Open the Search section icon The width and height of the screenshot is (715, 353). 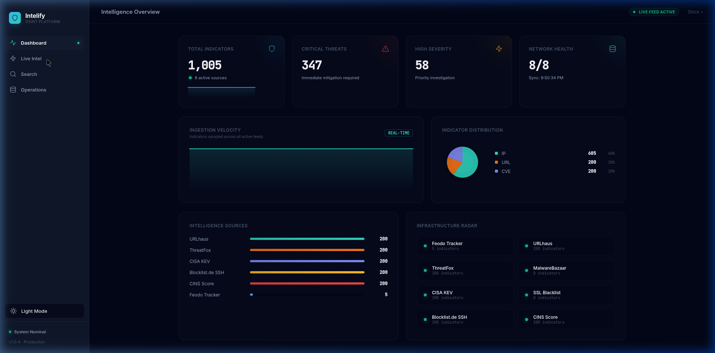click(13, 74)
